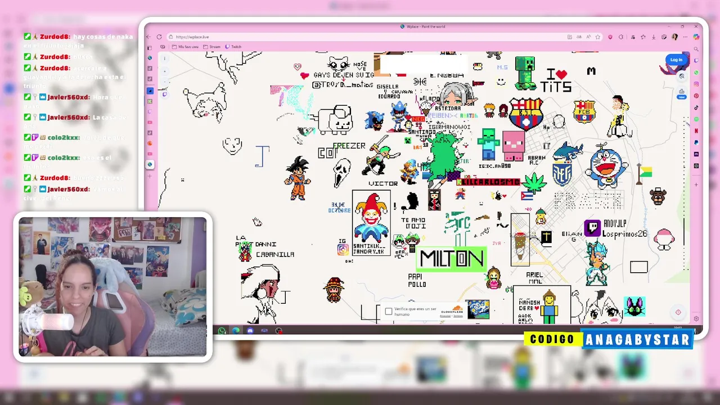This screenshot has height=405, width=720.
Task: Zoom out on the wplace map
Action: (165, 81)
